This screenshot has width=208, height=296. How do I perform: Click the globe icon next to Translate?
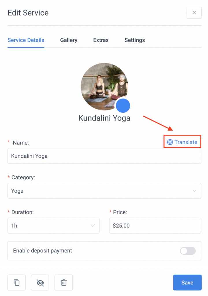[169, 142]
